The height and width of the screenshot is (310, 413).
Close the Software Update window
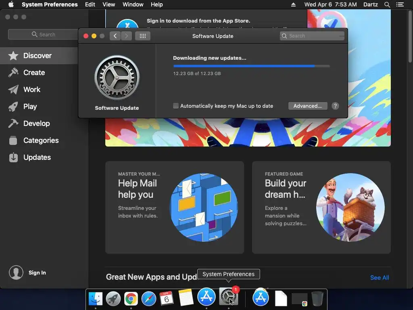pyautogui.click(x=86, y=36)
